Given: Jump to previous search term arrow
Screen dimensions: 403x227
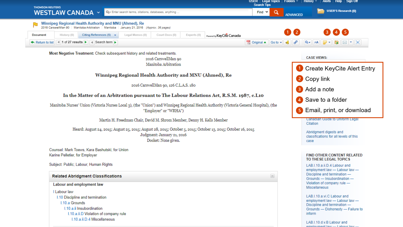Looking at the screenshot, I should point(92,42).
